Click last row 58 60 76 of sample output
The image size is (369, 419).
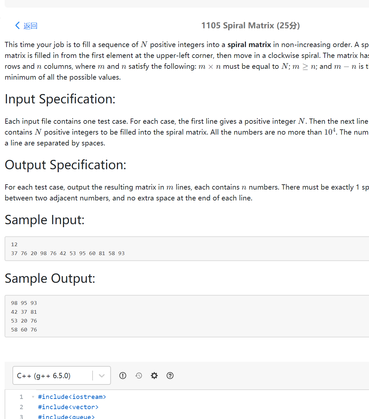(x=24, y=329)
